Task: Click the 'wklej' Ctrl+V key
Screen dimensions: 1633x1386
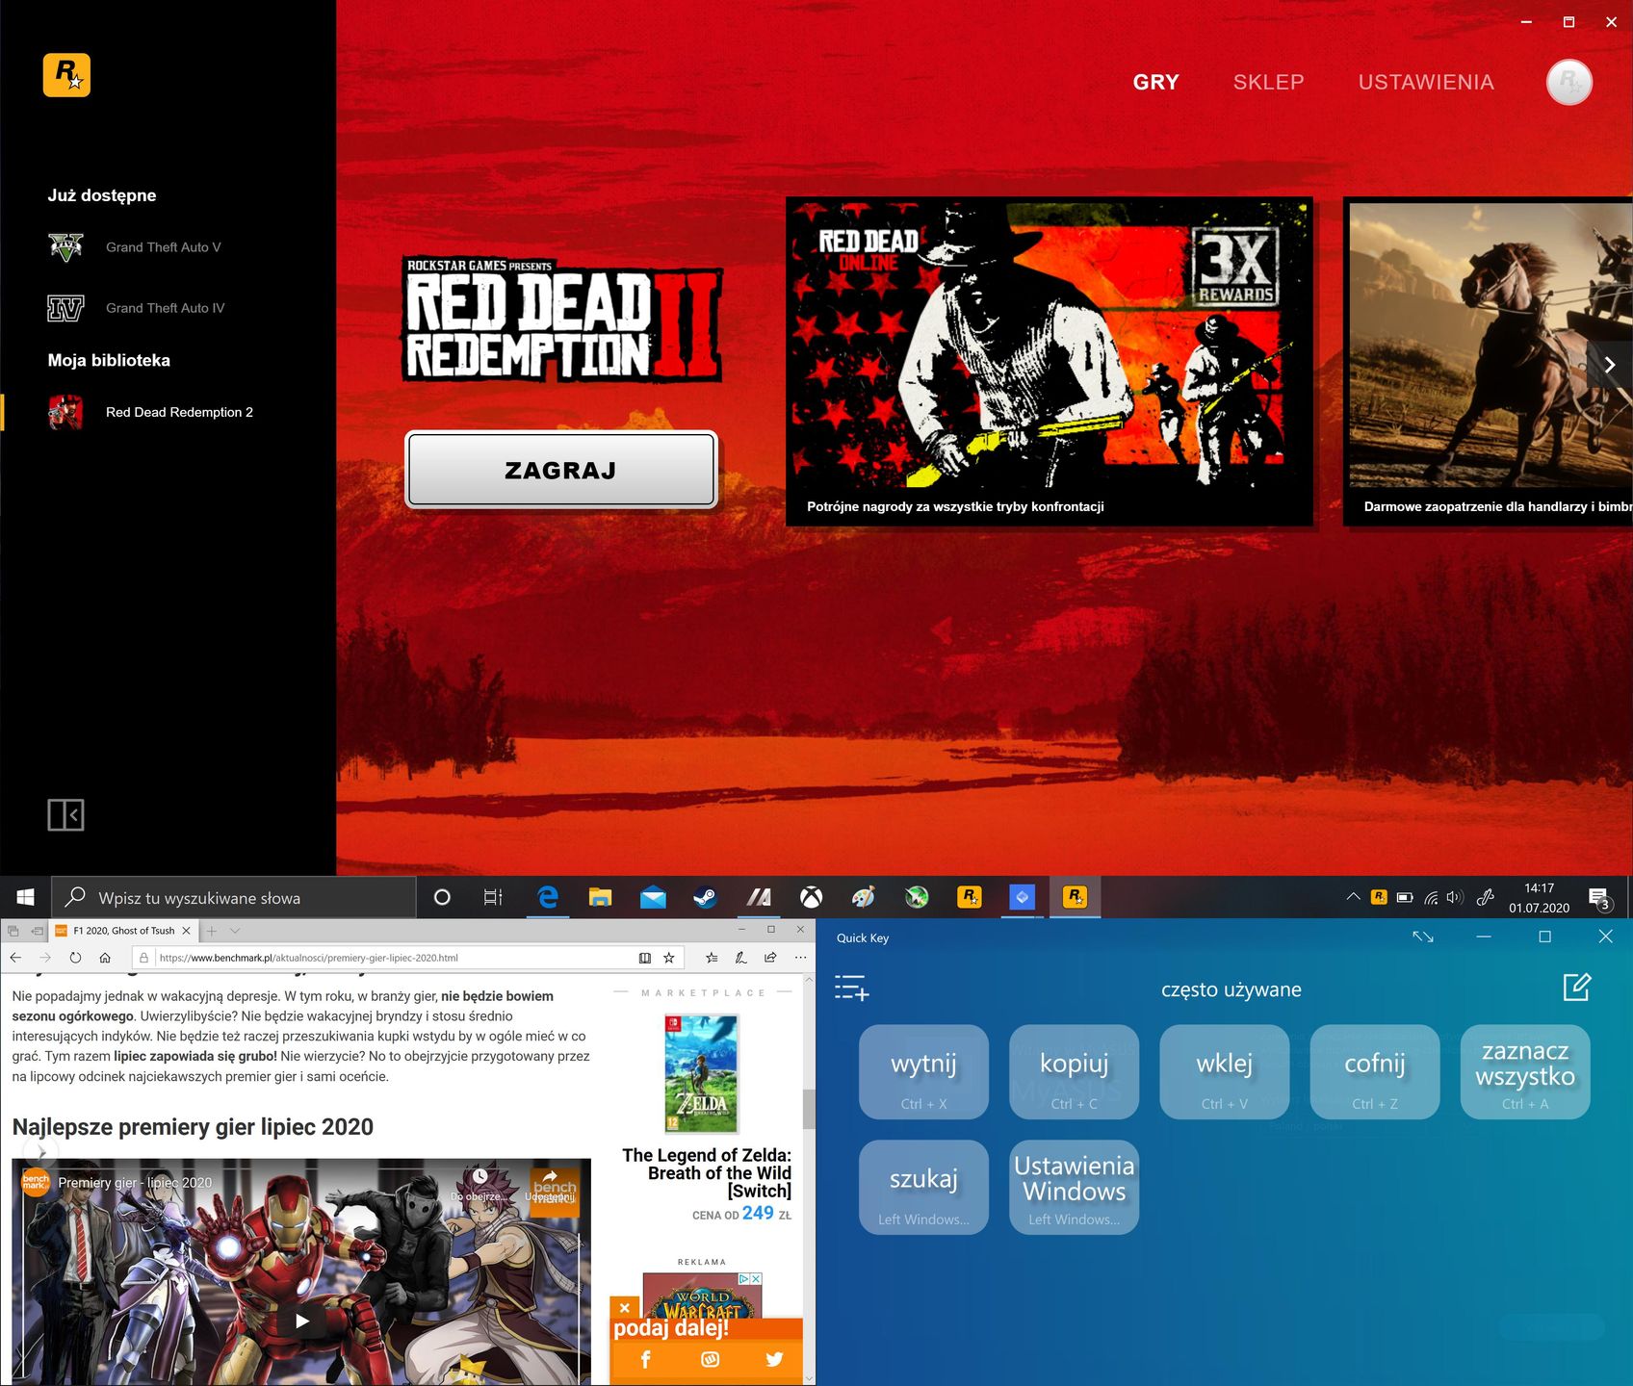Action: (x=1224, y=1072)
